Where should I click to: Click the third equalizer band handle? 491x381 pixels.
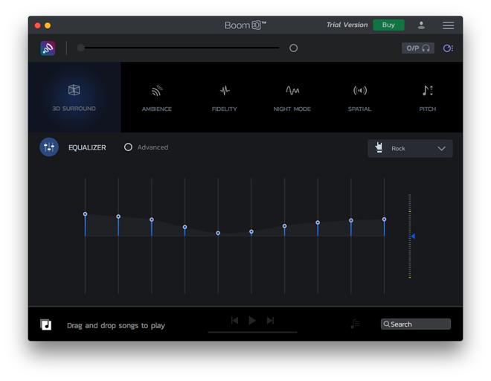[x=152, y=220]
